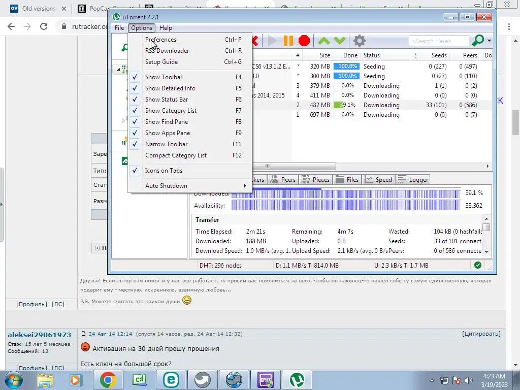520x390 pixels.
Task: Click the Peers tab icon
Action: pyautogui.click(x=275, y=179)
